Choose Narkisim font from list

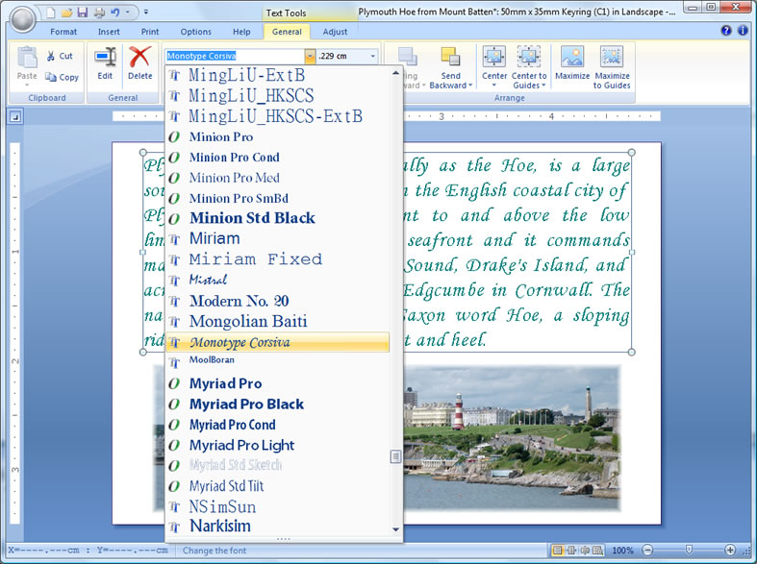click(278, 526)
